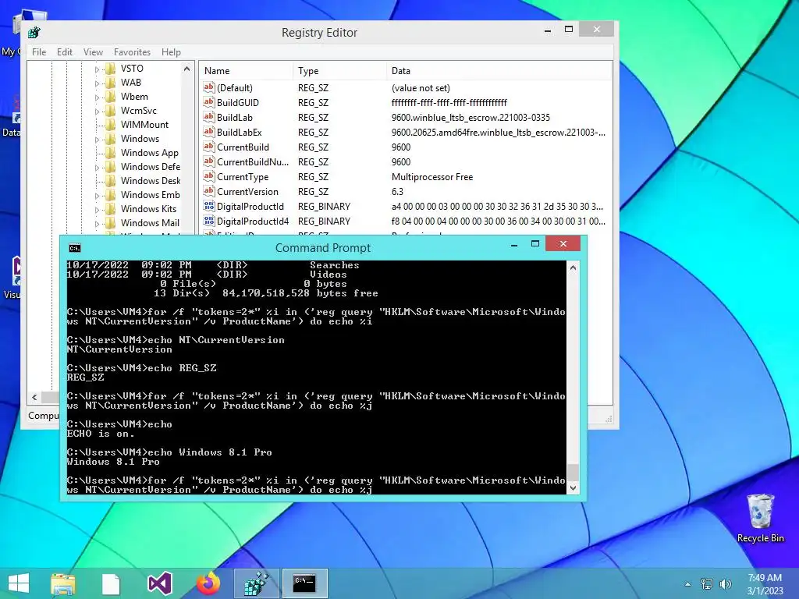Screen dimensions: 799x599
Task: Launch Firefox from the taskbar
Action: [x=208, y=583]
